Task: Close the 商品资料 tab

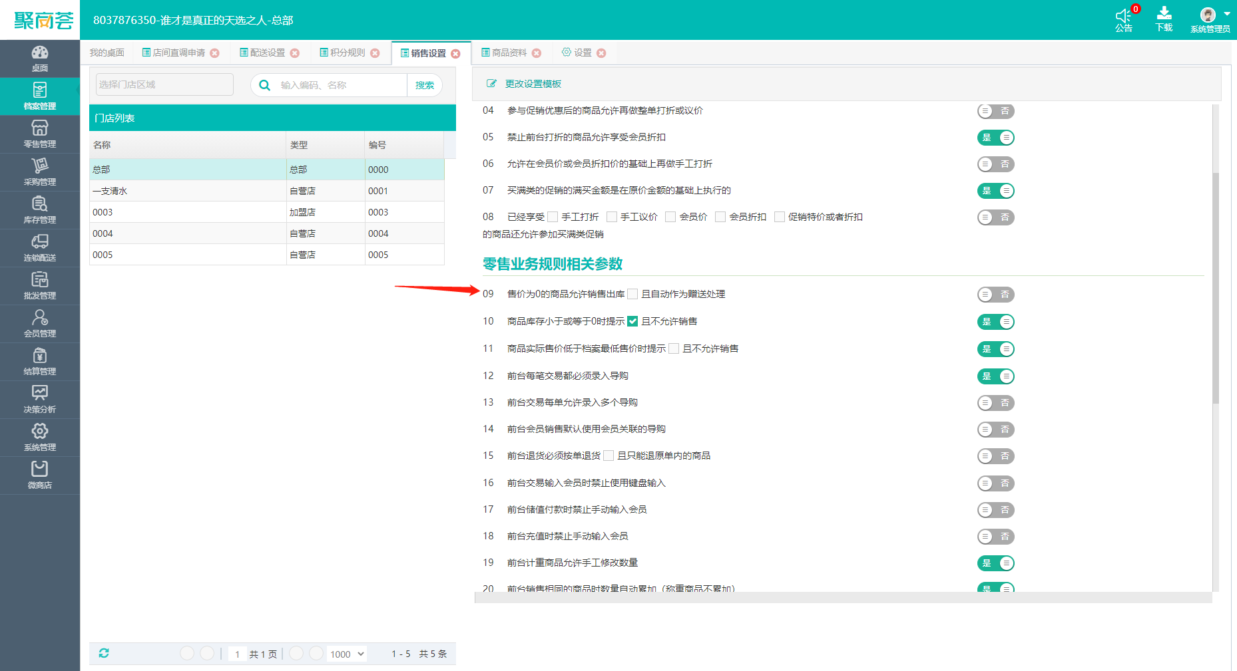Action: click(x=537, y=53)
